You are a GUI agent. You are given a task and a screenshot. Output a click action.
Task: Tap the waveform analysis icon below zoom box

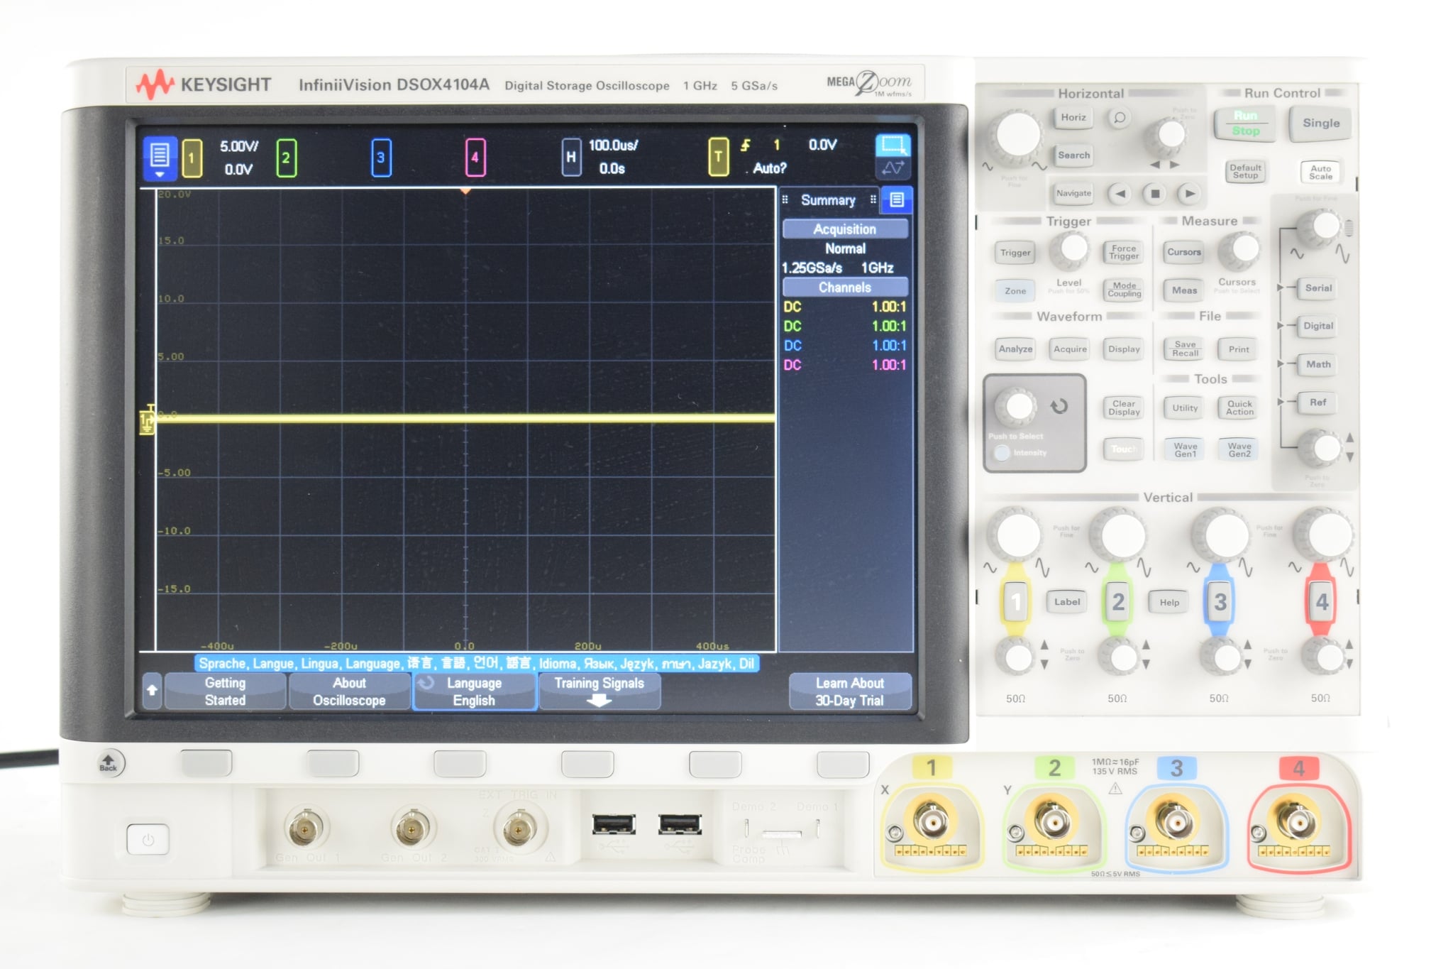tap(893, 168)
